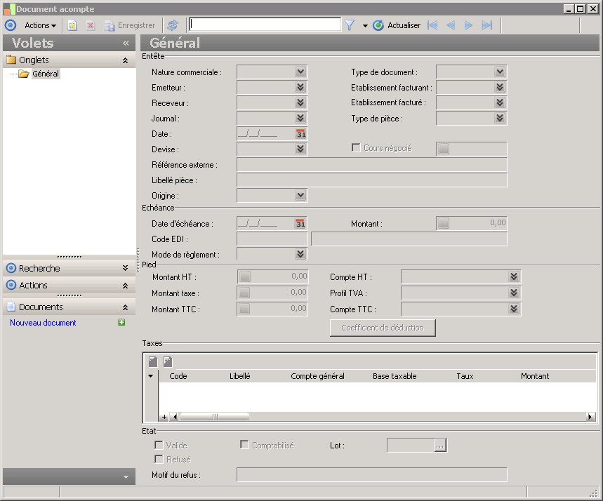Collapse the Volets panel with double chevron
Image resolution: width=603 pixels, height=501 pixels.
[126, 43]
